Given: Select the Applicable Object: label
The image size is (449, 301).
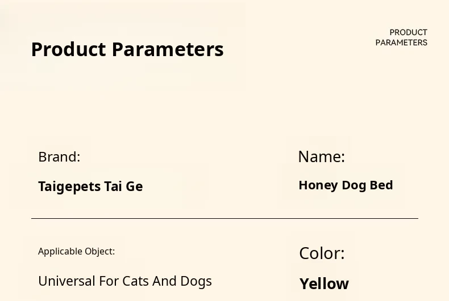Looking at the screenshot, I should 76,251.
